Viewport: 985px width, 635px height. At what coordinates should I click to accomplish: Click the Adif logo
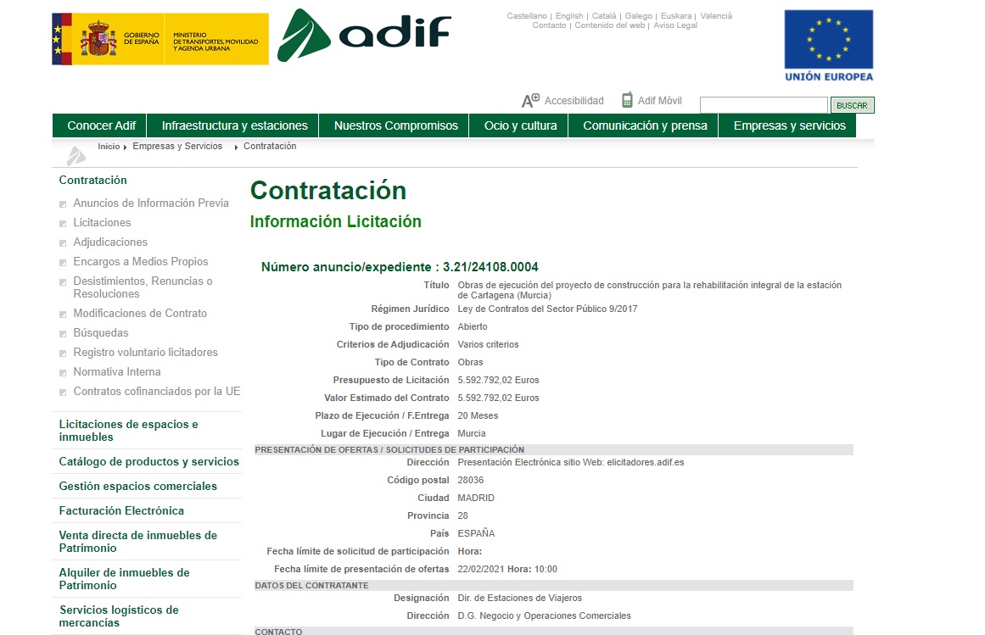click(x=364, y=36)
